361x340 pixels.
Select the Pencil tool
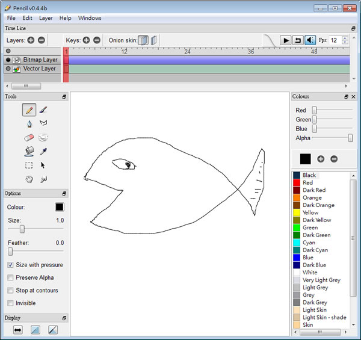click(29, 110)
